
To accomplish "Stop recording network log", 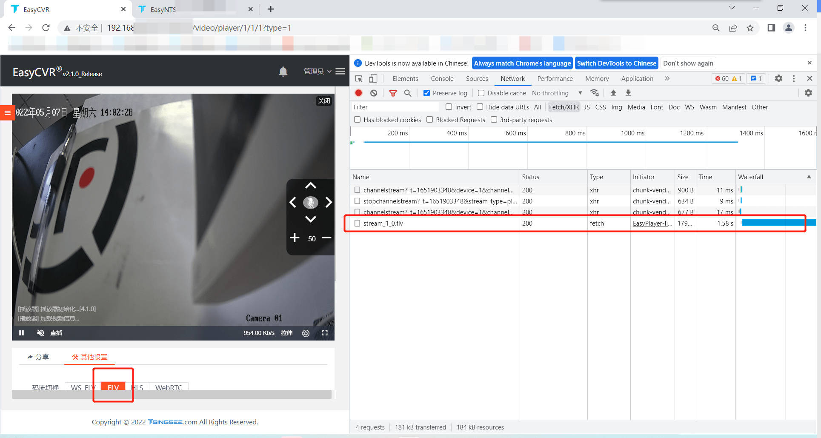I will 359,93.
